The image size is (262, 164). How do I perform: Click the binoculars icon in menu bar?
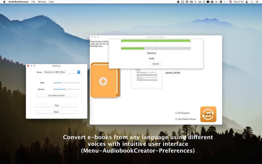(221, 2)
